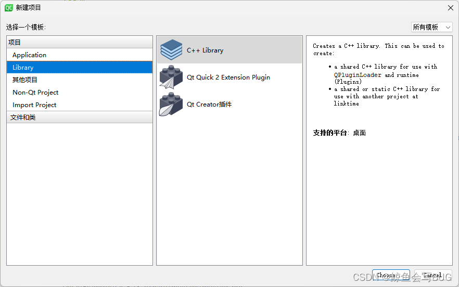459x287 pixels.
Task: Confirm with the Choose button
Action: click(391, 275)
